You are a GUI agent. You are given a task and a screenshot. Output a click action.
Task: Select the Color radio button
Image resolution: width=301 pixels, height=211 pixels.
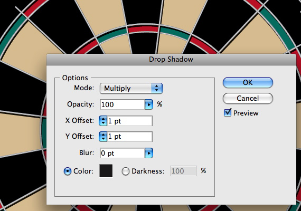coord(68,171)
